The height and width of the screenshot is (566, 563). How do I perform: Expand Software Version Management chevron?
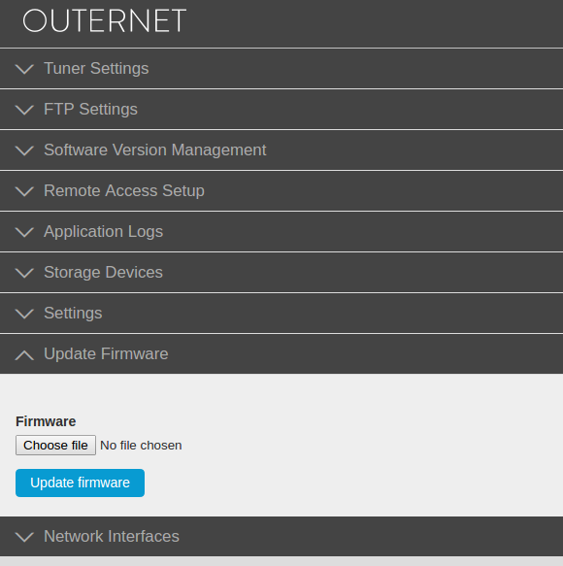click(24, 150)
